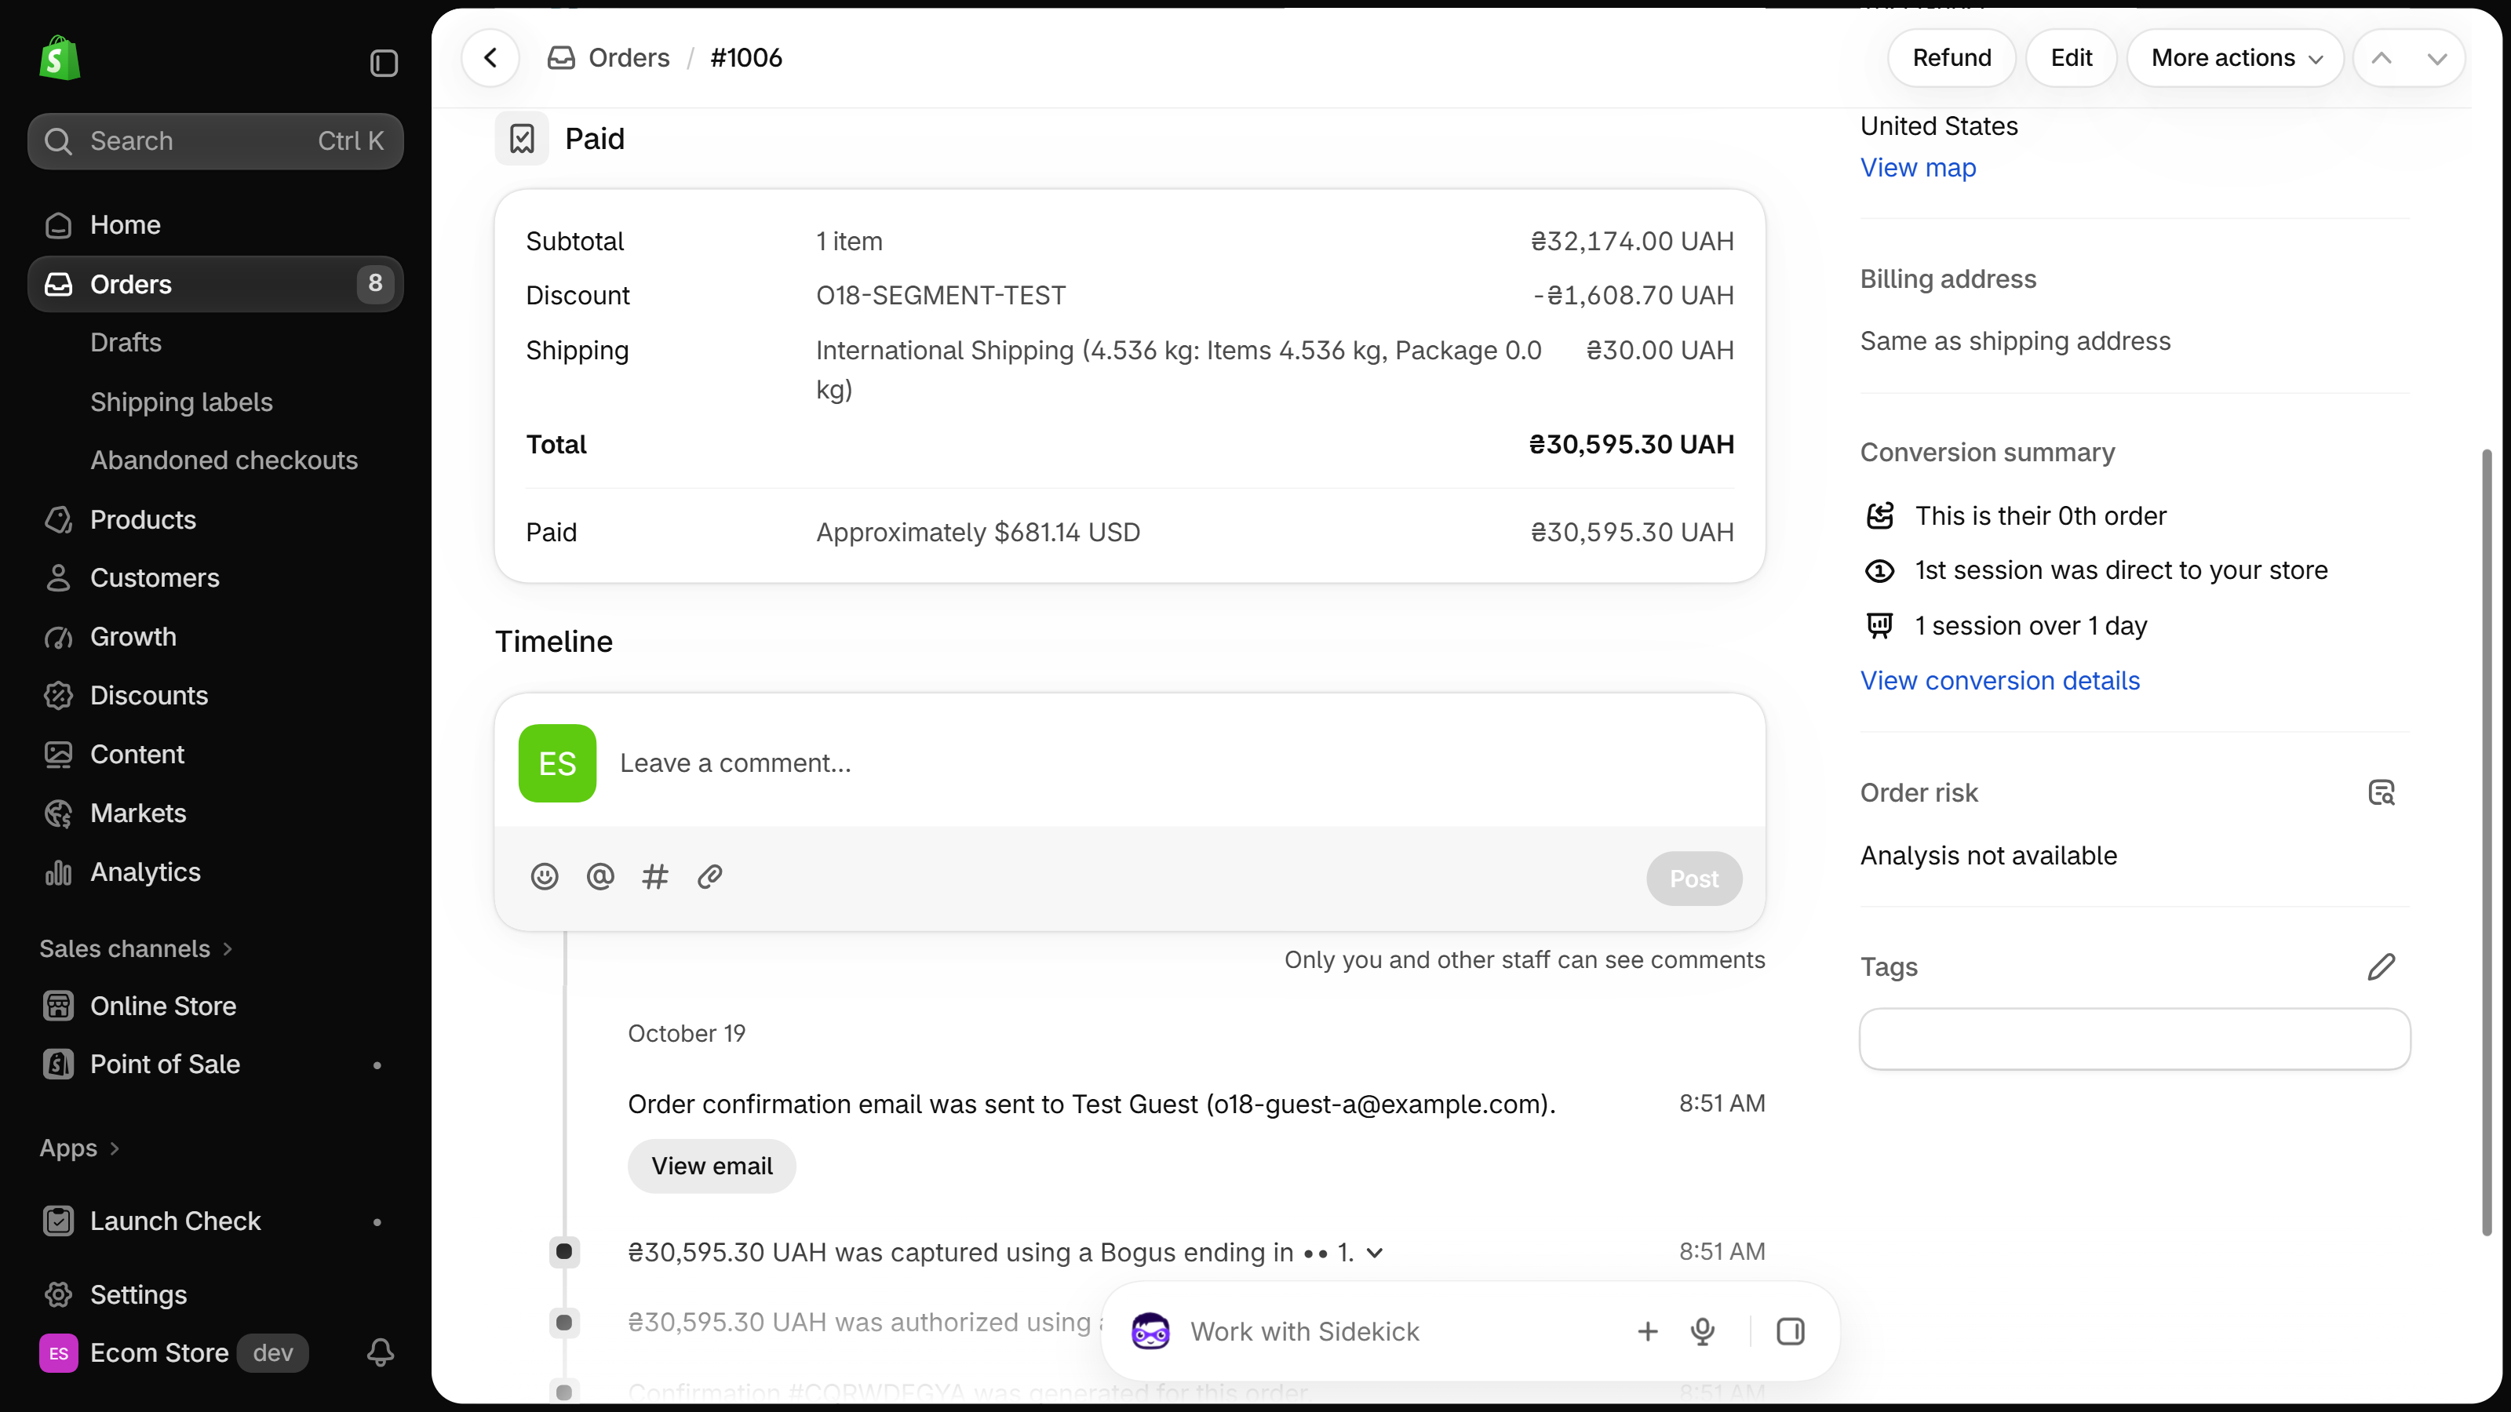
Task: Open Drafts submenu item
Action: [126, 343]
